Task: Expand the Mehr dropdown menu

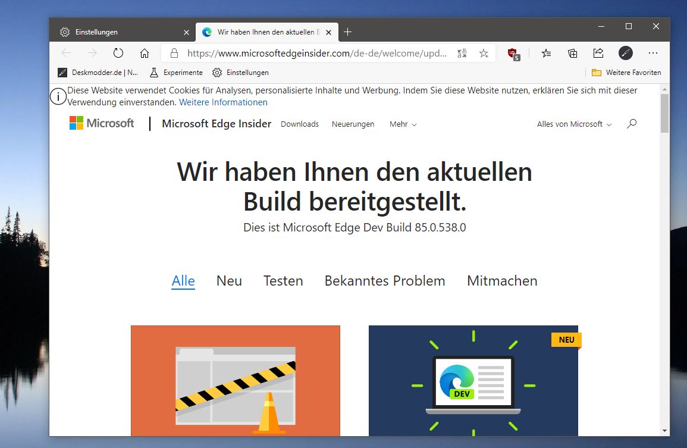Action: coord(403,124)
